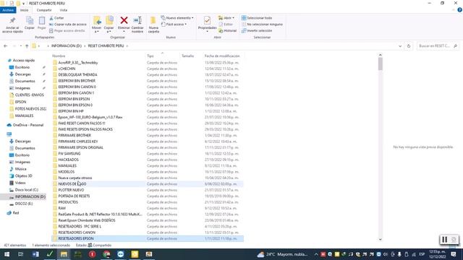Screen dimensions: 463x260
Task: Open the notification center icon
Action: [x=454, y=254]
